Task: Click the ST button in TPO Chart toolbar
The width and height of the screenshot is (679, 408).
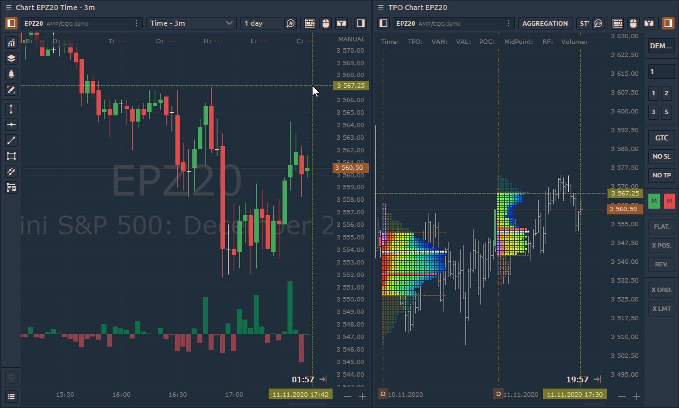Action: (x=584, y=23)
